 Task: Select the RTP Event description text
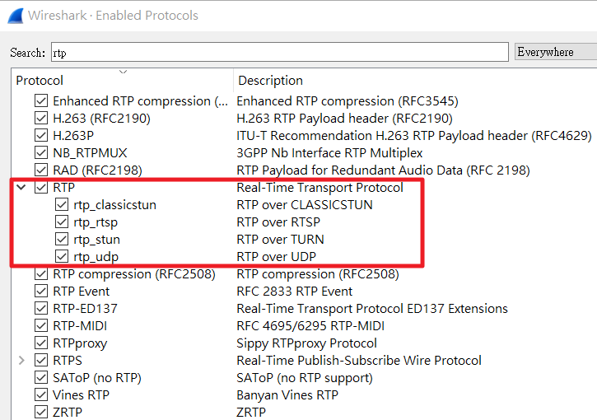point(296,291)
